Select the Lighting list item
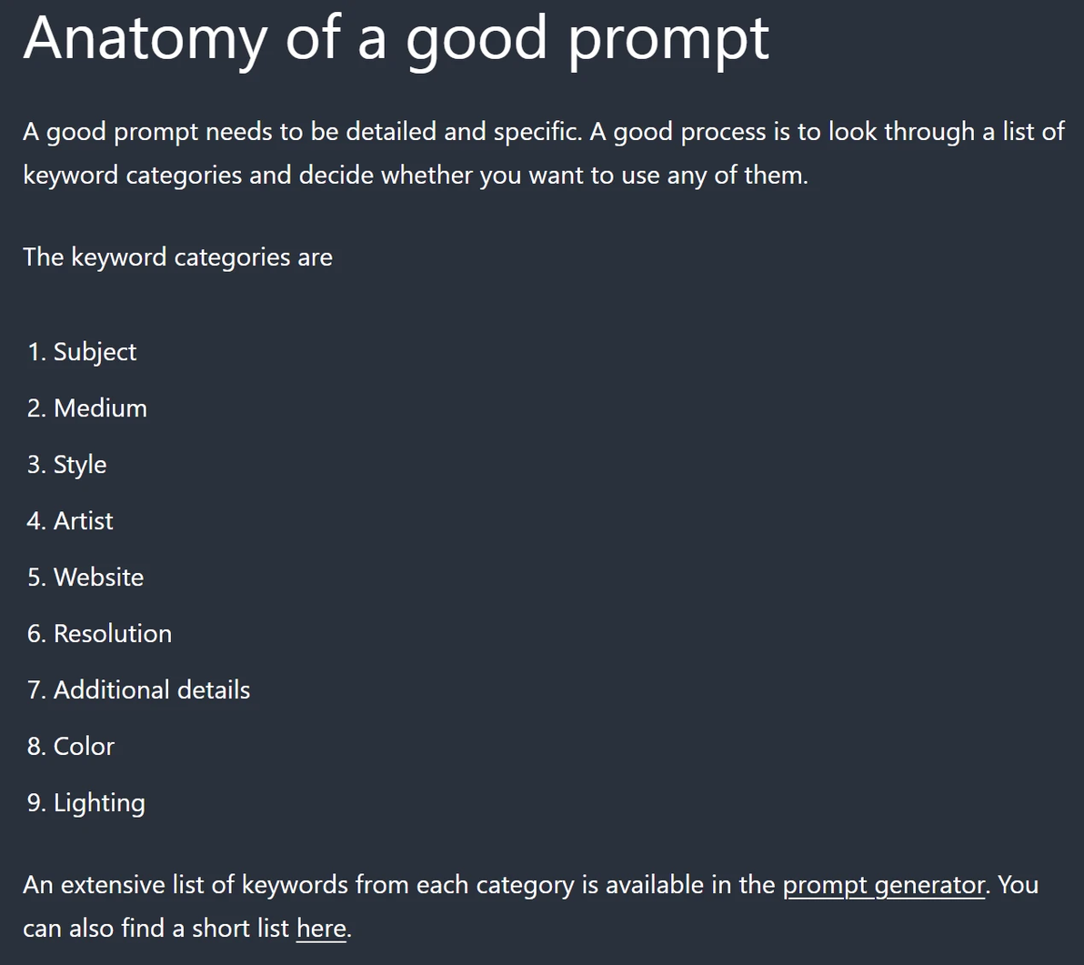 click(x=99, y=803)
